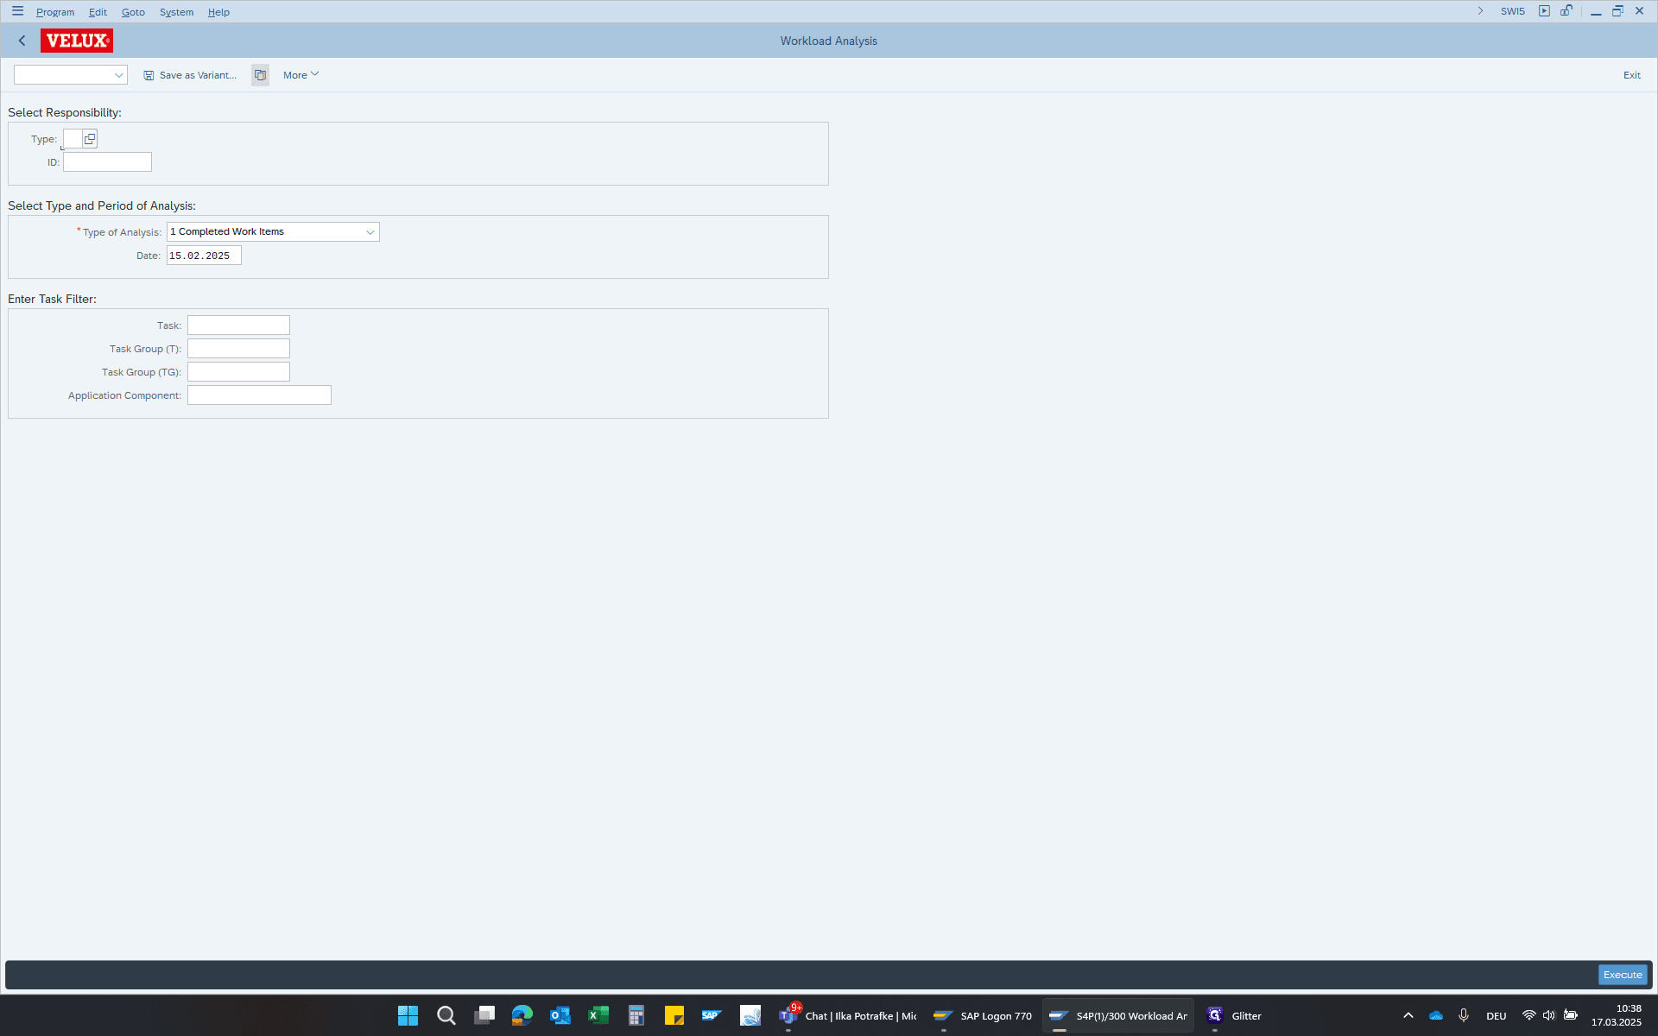Viewport: 1658px width, 1036px height.
Task: Open Windows taskbar search
Action: [x=446, y=1015]
